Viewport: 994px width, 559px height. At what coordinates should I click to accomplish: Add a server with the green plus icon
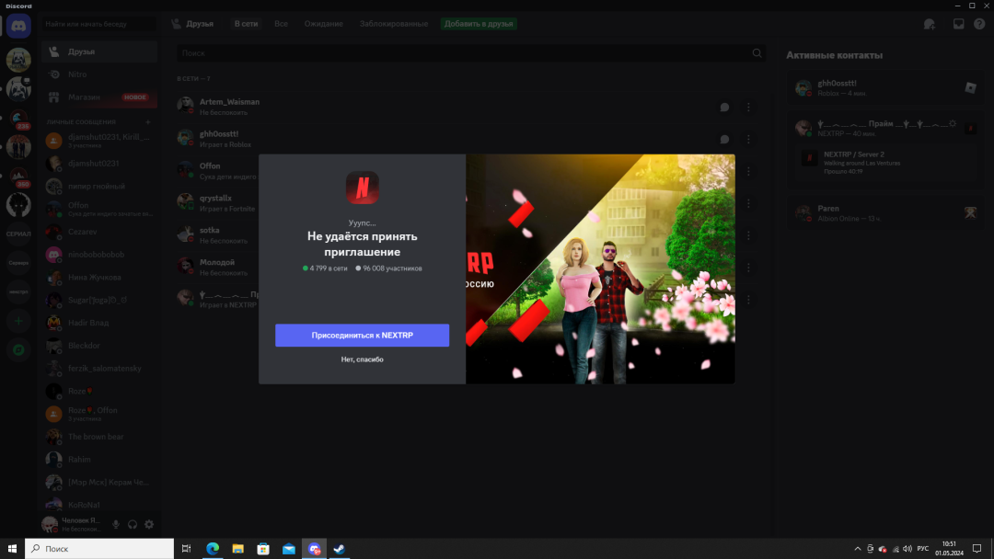tap(18, 321)
